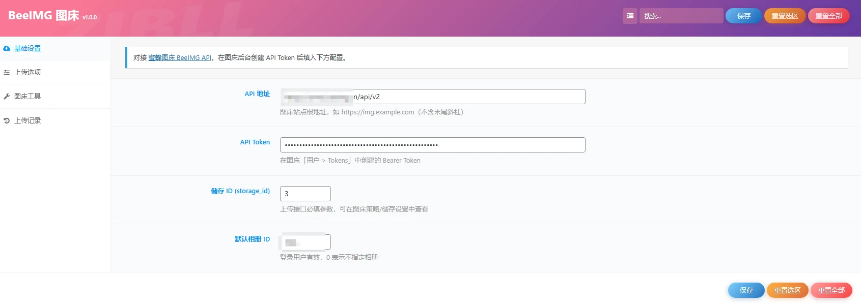Click the bottom 重置全部 button

coord(831,290)
